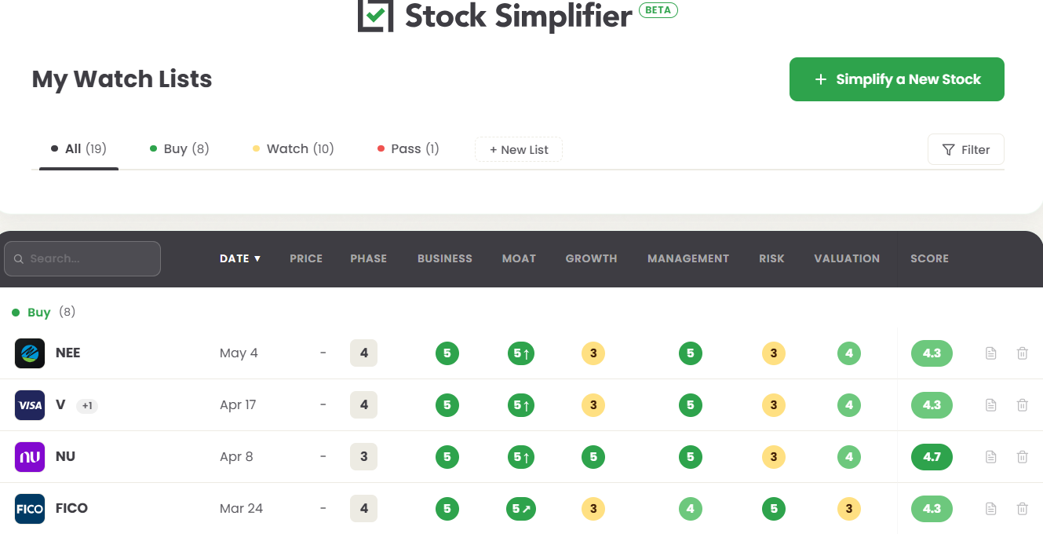Click the Apr 8 date cell

click(x=236, y=457)
